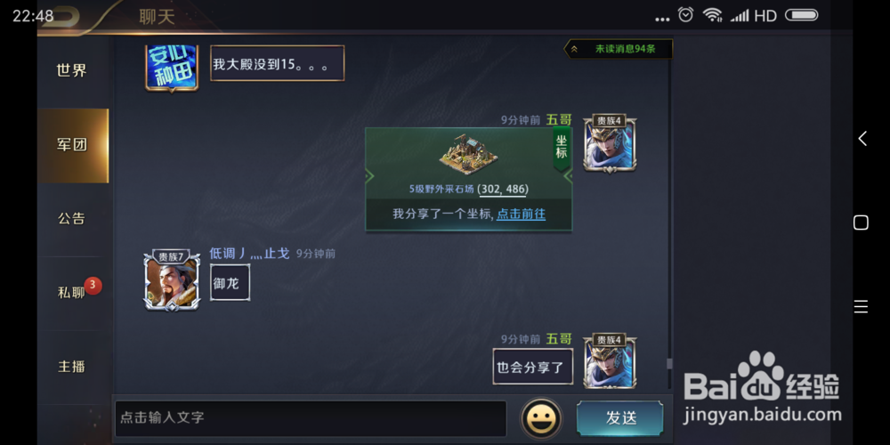Tap 五哥's avatar beside 也会分享了 message
The height and width of the screenshot is (445, 890).
(610, 361)
